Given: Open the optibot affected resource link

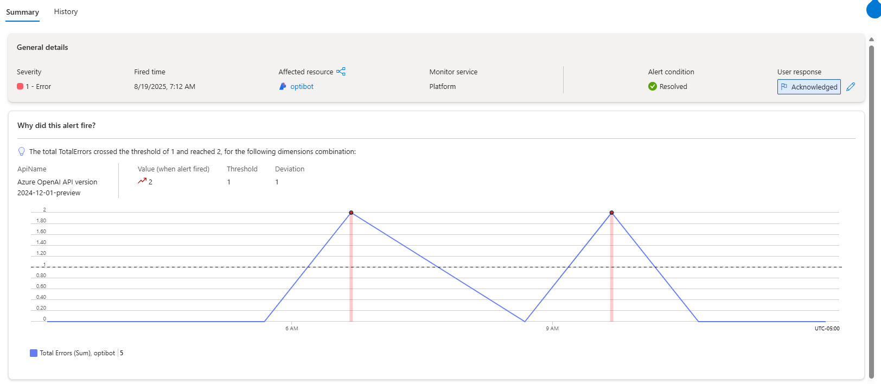Looking at the screenshot, I should 302,86.
